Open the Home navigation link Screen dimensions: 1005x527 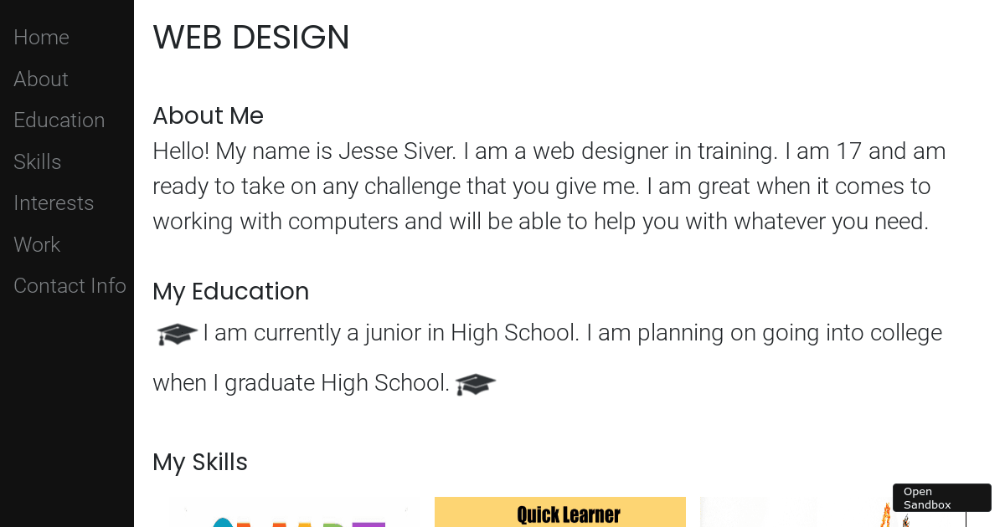(x=41, y=37)
